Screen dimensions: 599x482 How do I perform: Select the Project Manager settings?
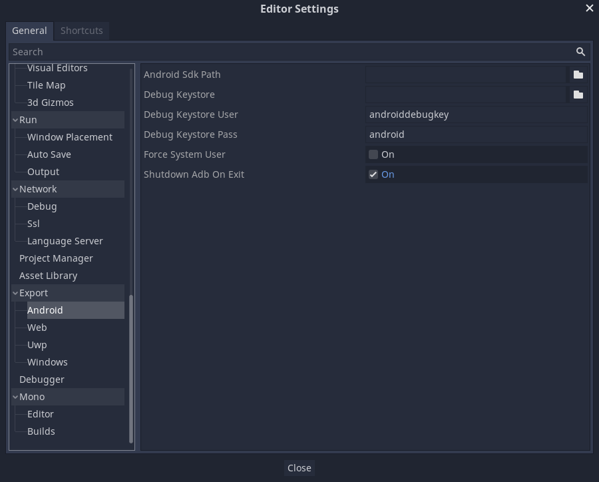point(55,258)
